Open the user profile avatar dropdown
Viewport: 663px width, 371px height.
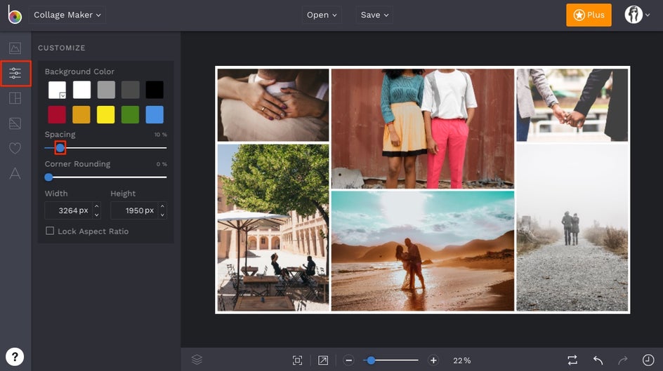click(637, 15)
